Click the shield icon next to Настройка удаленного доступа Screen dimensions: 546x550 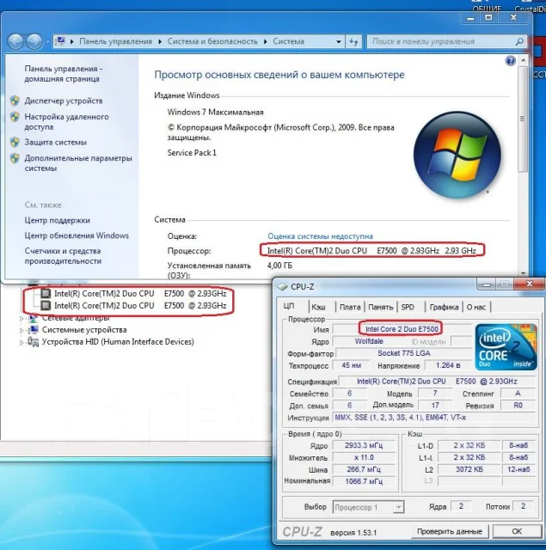[15, 117]
